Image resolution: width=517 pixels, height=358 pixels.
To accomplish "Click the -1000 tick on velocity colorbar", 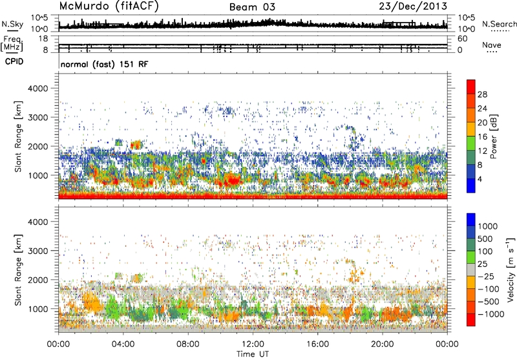I will (491, 314).
